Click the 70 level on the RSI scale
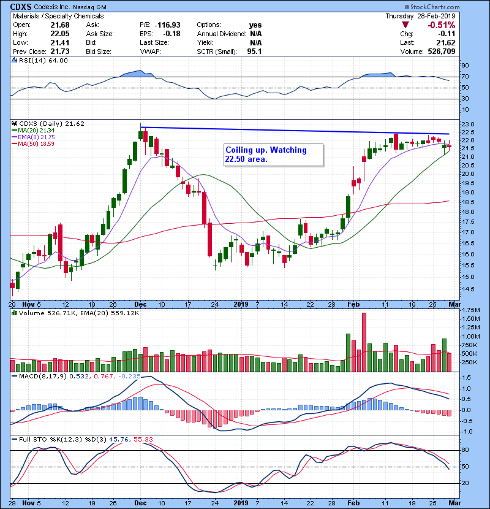This screenshot has width=490, height=509. pos(465,77)
